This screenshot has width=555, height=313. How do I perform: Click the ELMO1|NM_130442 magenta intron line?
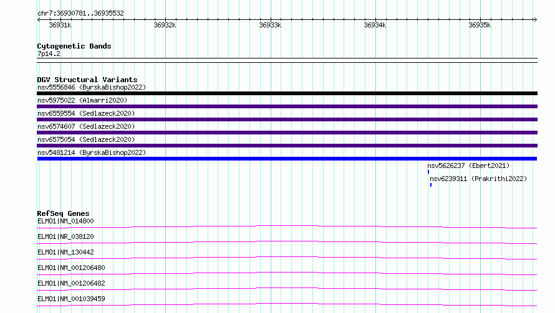[287, 258]
